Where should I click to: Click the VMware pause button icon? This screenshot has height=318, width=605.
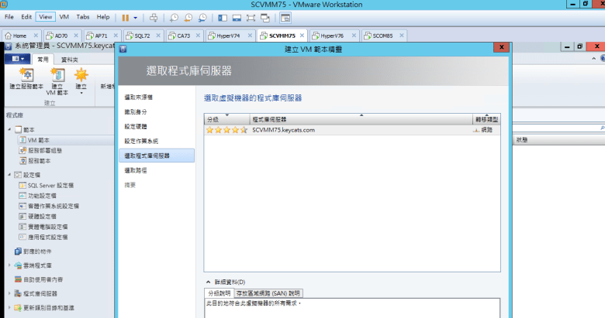(x=125, y=16)
